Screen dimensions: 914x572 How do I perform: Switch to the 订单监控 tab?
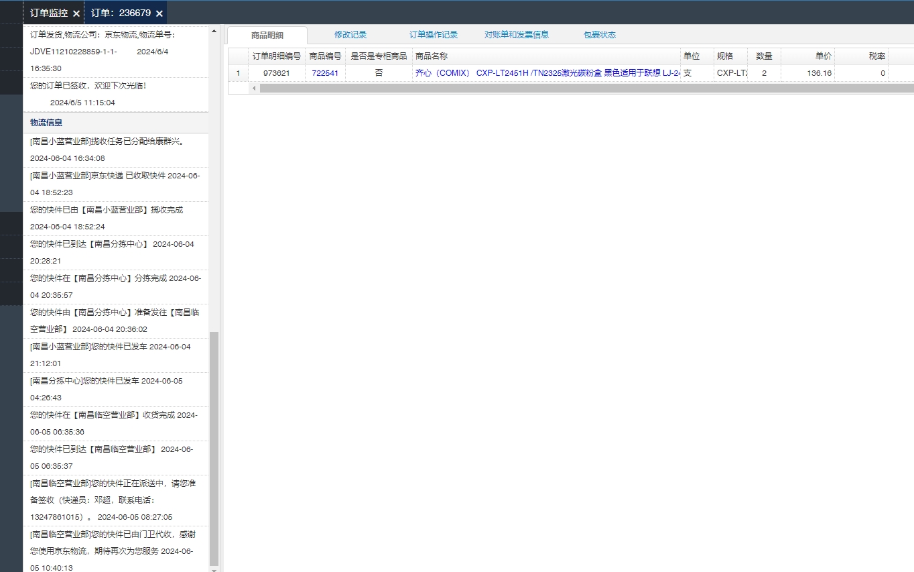pos(49,13)
